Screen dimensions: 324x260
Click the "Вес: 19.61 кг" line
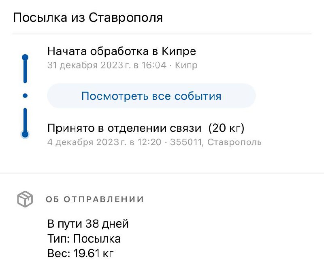[81, 254]
